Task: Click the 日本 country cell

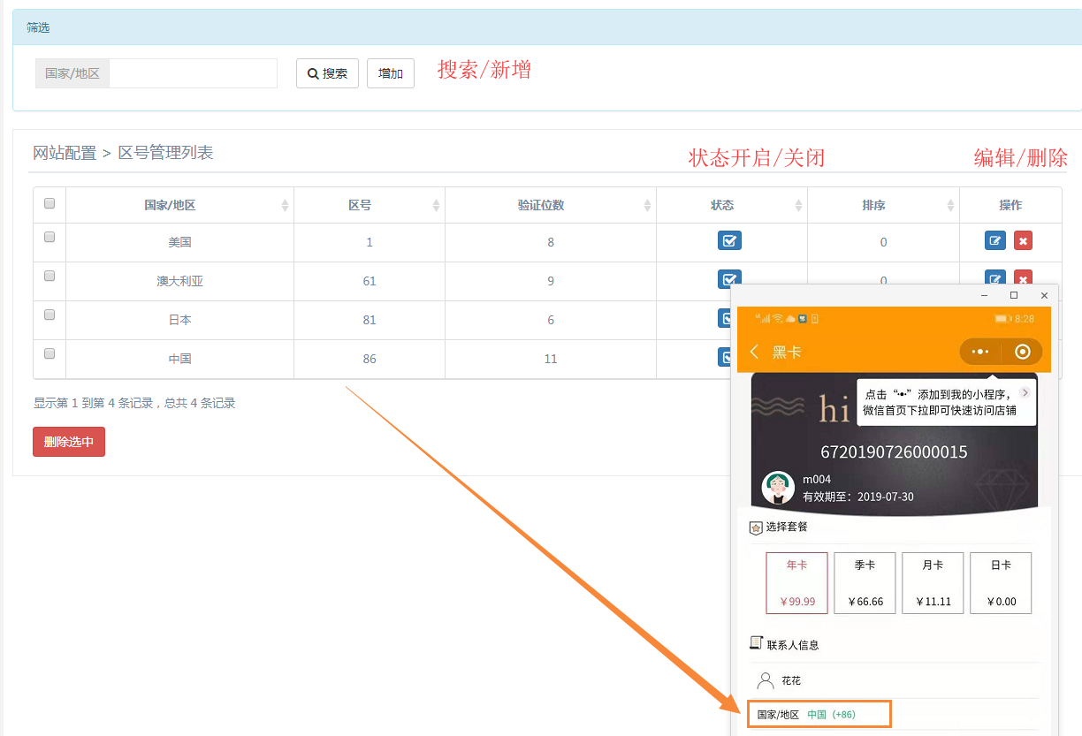Action: [180, 320]
